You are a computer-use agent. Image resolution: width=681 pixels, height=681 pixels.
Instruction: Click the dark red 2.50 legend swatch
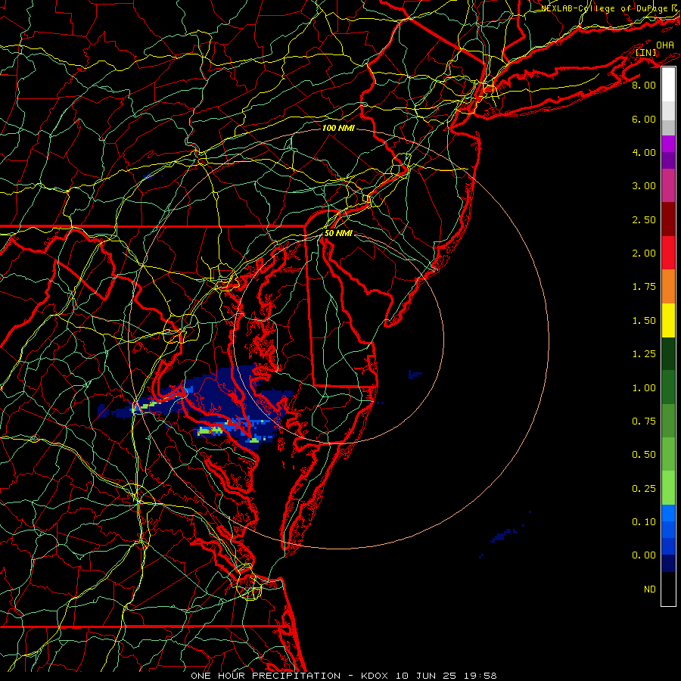(668, 219)
